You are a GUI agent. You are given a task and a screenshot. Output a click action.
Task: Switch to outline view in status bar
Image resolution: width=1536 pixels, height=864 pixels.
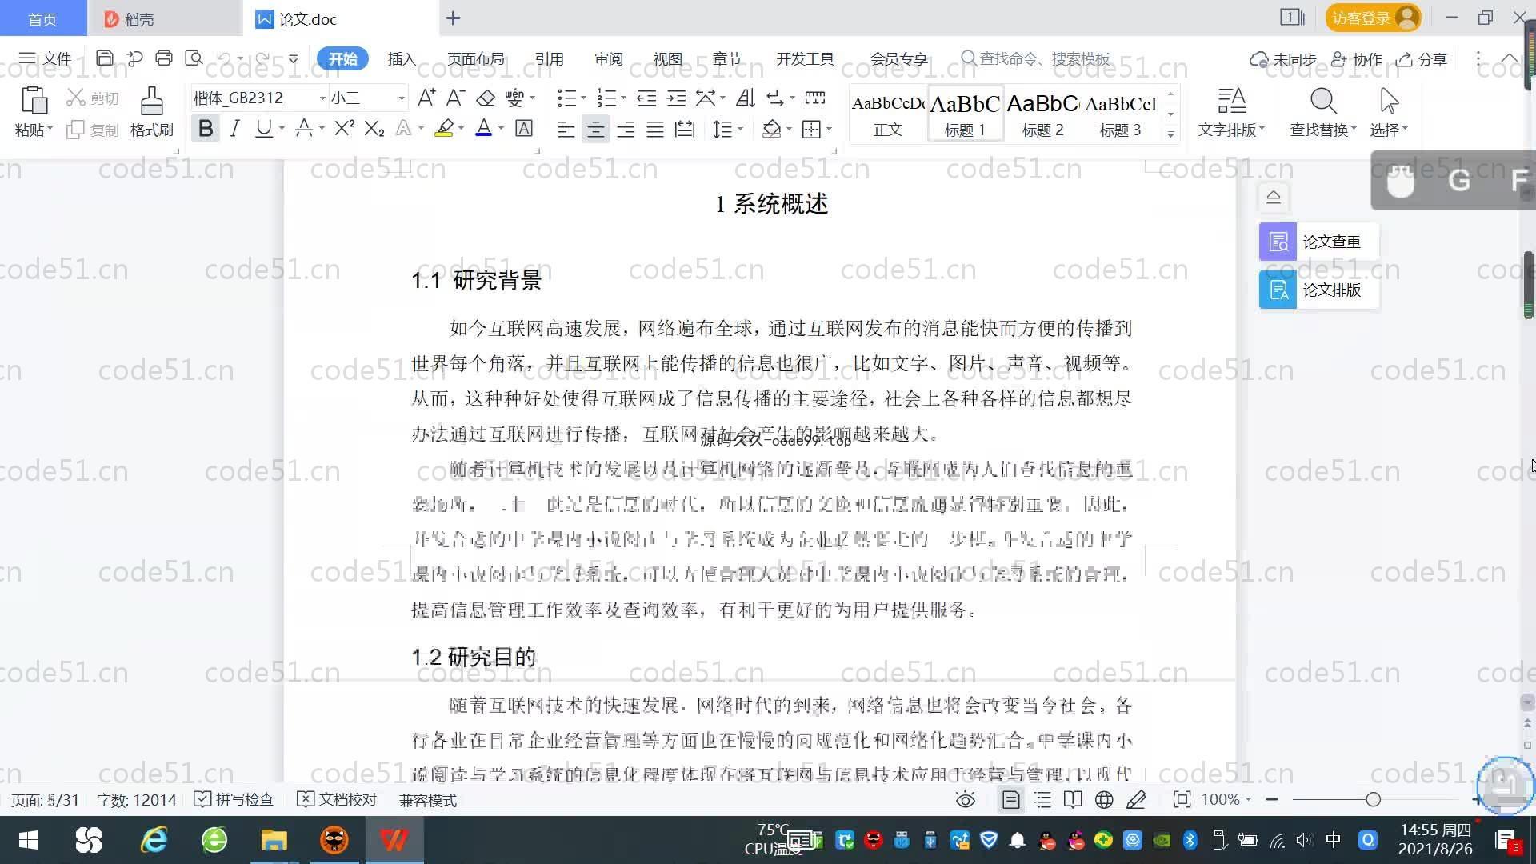point(1042,800)
